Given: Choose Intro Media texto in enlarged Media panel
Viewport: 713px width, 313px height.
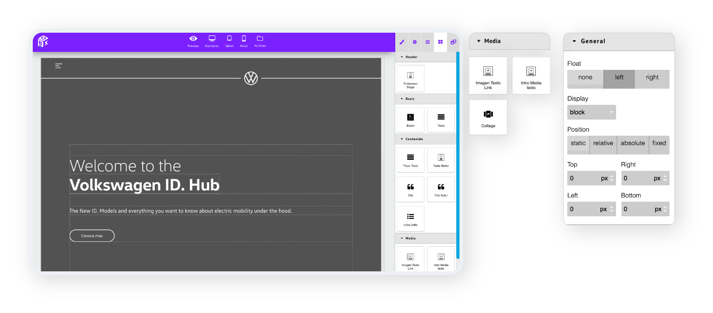Looking at the screenshot, I should click(531, 76).
